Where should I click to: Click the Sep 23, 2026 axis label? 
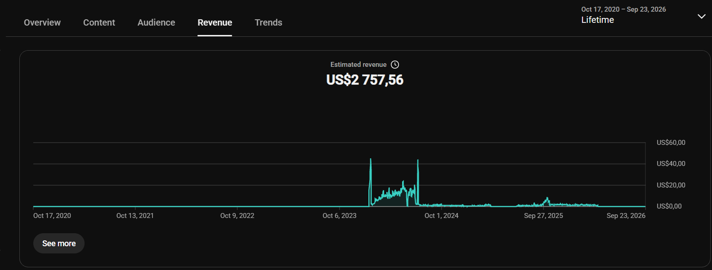(626, 216)
